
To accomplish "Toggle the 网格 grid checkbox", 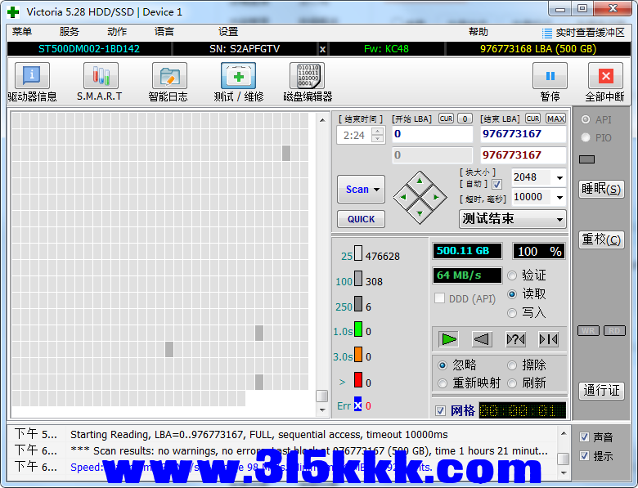I will point(440,410).
